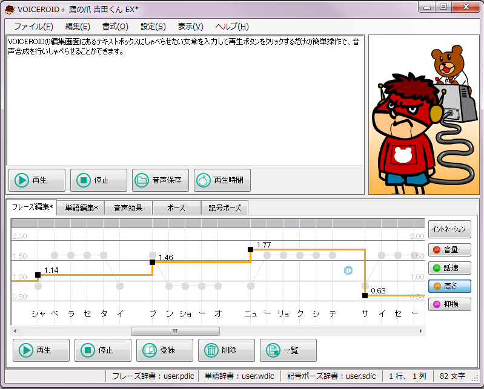Switch to the ポーズ tab
This screenshot has height=389, width=484.
click(x=176, y=208)
